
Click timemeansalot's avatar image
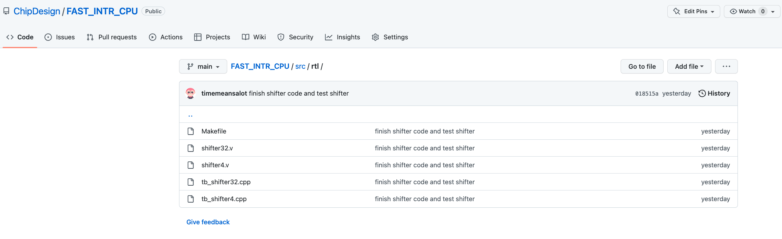click(x=190, y=93)
